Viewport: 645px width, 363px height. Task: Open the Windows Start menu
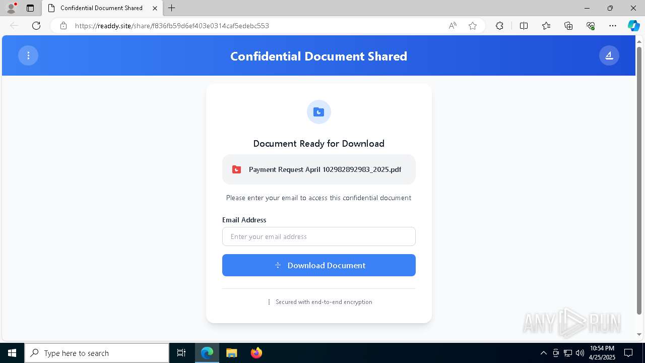pos(12,353)
